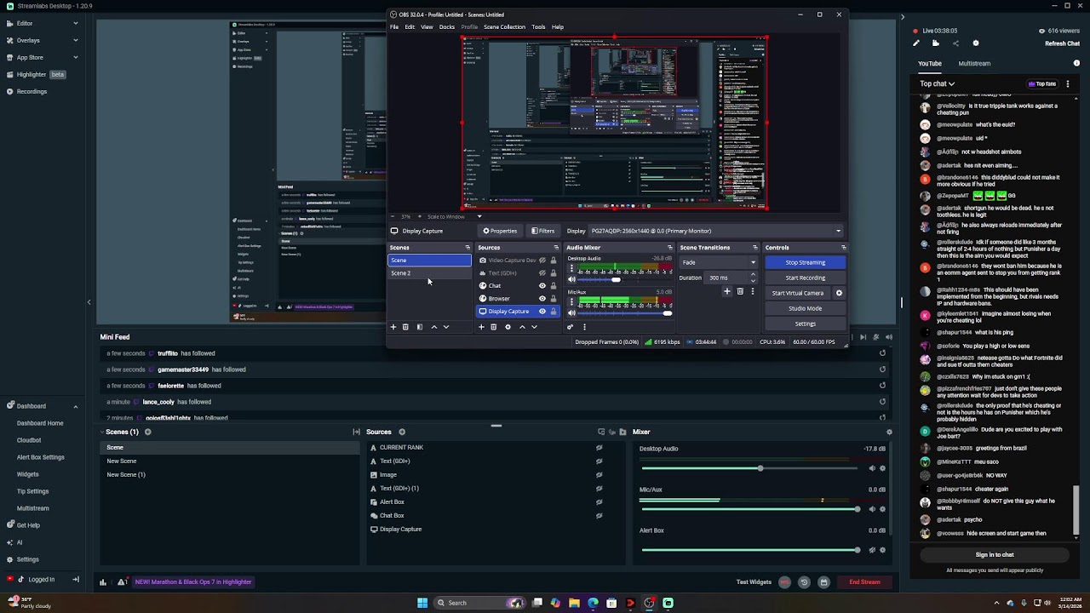Open advanced audio properties in OBS mixer
This screenshot has height=613, width=1090.
point(571,327)
